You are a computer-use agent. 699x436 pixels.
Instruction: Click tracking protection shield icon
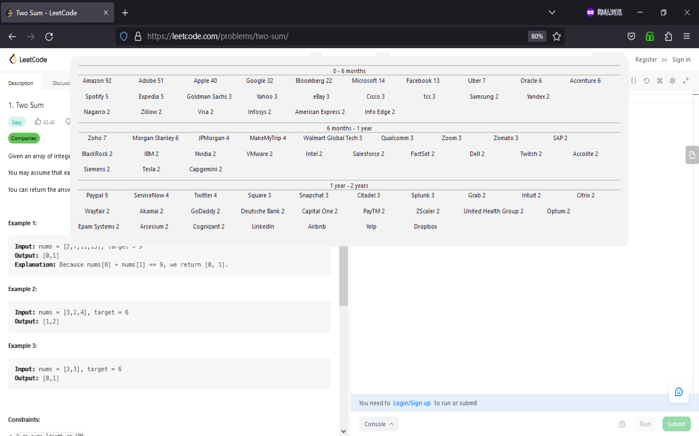point(124,37)
